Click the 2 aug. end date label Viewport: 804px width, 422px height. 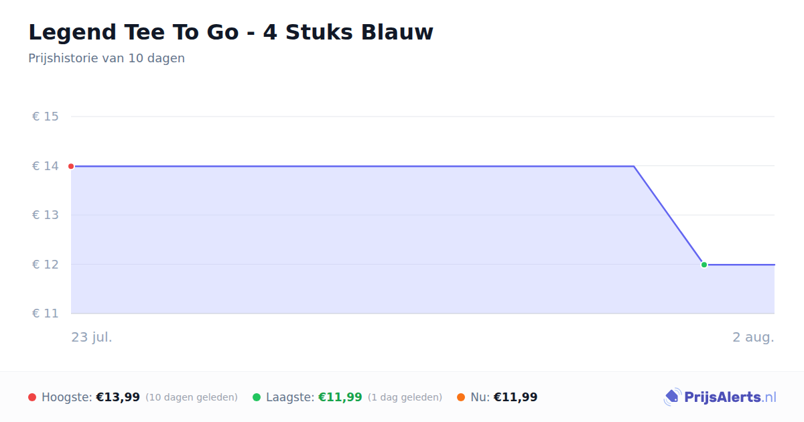point(753,337)
